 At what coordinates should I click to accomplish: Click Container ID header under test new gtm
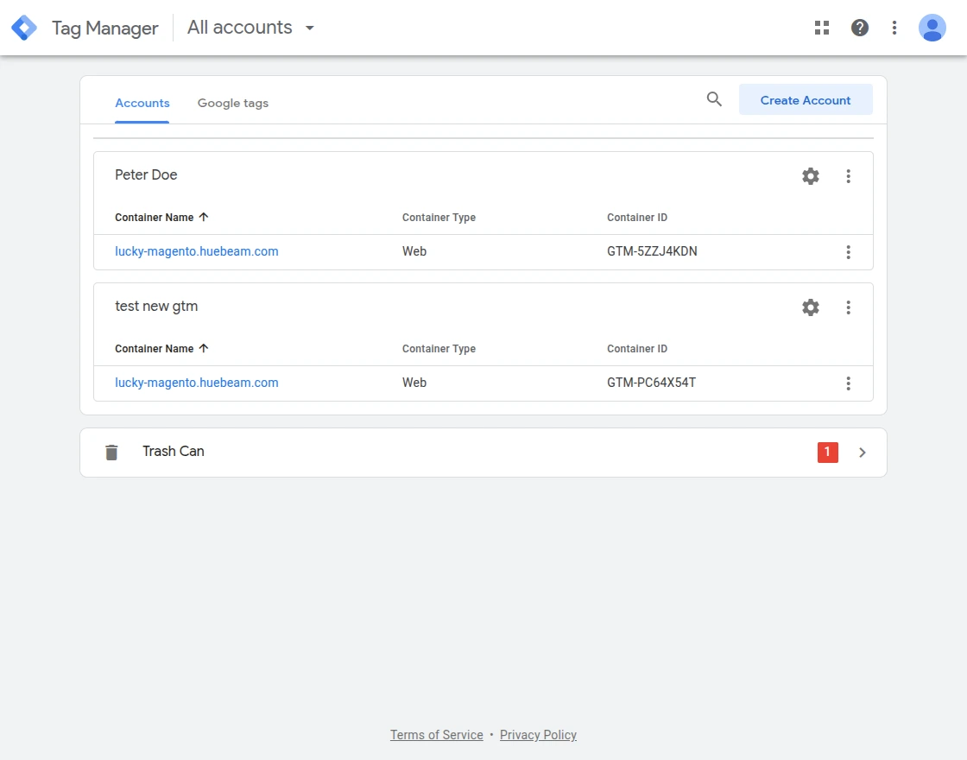tap(637, 349)
